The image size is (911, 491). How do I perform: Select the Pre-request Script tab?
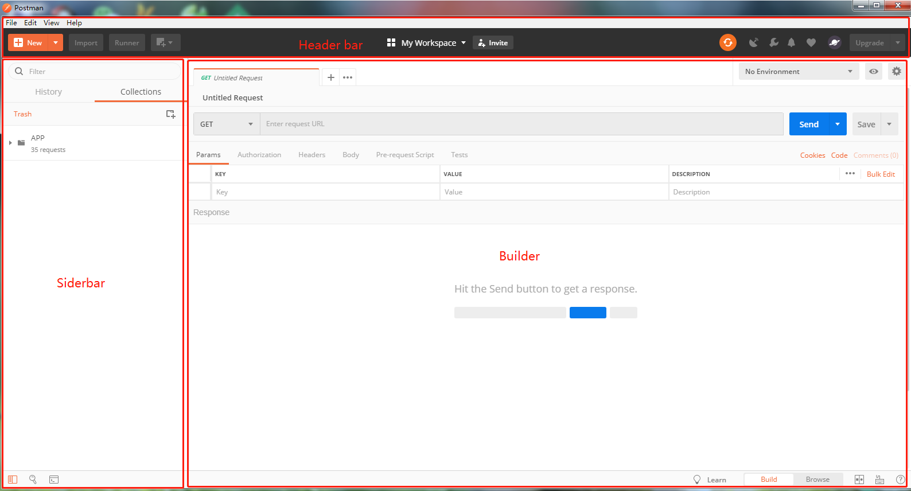click(405, 155)
